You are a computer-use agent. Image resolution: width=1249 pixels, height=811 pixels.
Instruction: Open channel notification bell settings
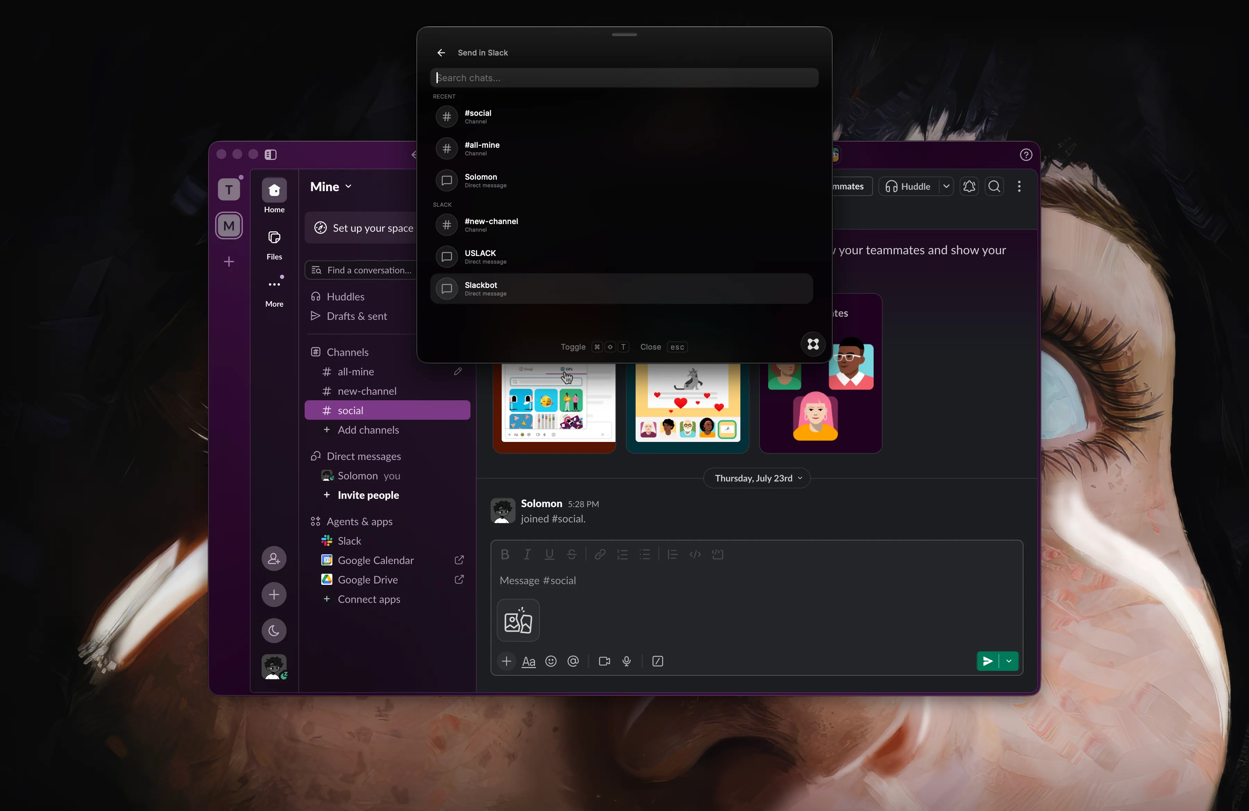[x=969, y=187]
